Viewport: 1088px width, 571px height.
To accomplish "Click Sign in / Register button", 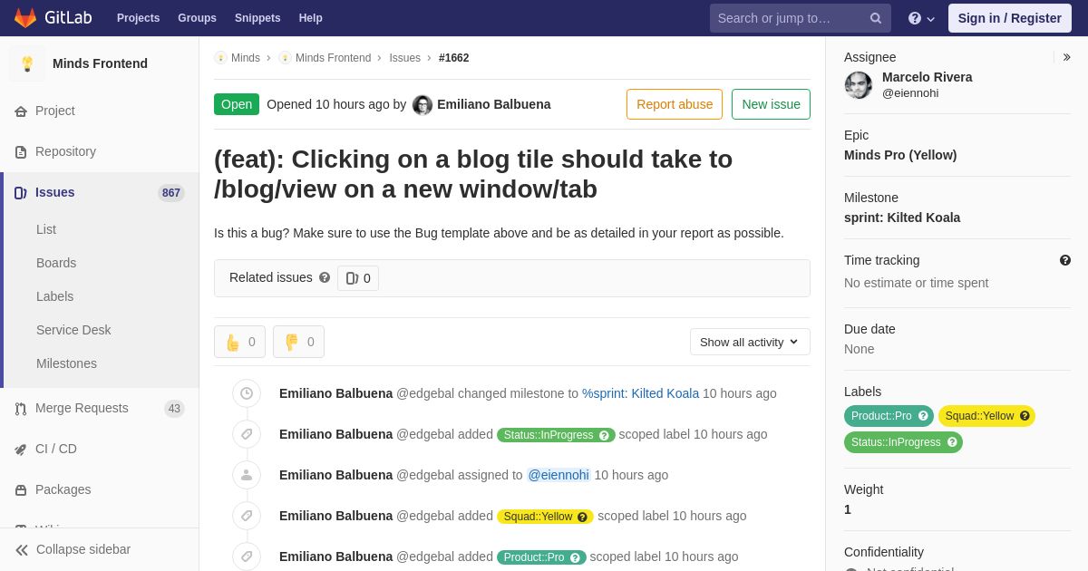I will click(1009, 18).
